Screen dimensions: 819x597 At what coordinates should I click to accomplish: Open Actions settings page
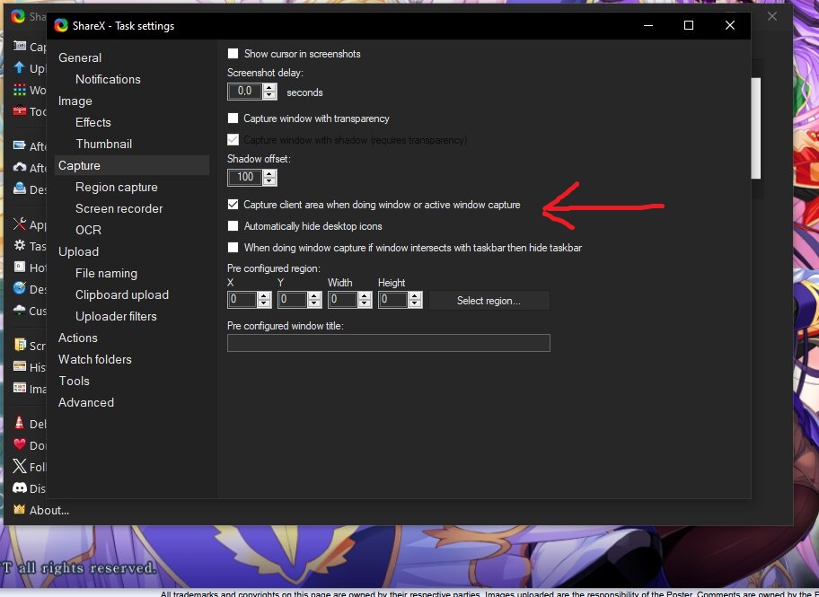[x=78, y=338]
